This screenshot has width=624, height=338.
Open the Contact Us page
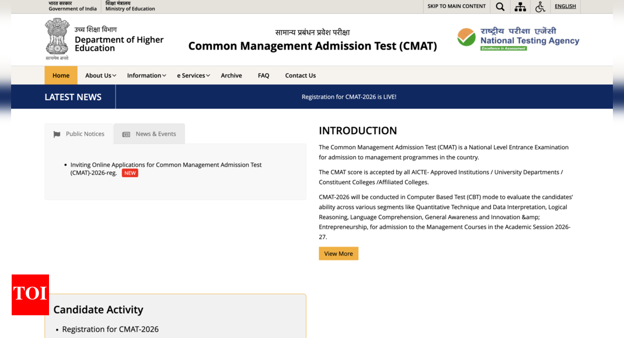click(x=300, y=75)
